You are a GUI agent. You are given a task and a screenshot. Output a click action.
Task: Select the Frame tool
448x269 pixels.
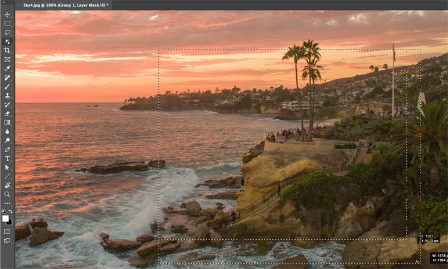click(x=7, y=60)
